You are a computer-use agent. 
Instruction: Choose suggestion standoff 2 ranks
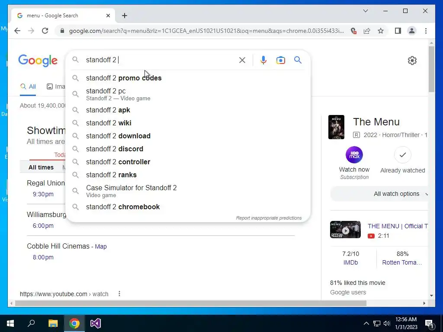tap(188, 175)
